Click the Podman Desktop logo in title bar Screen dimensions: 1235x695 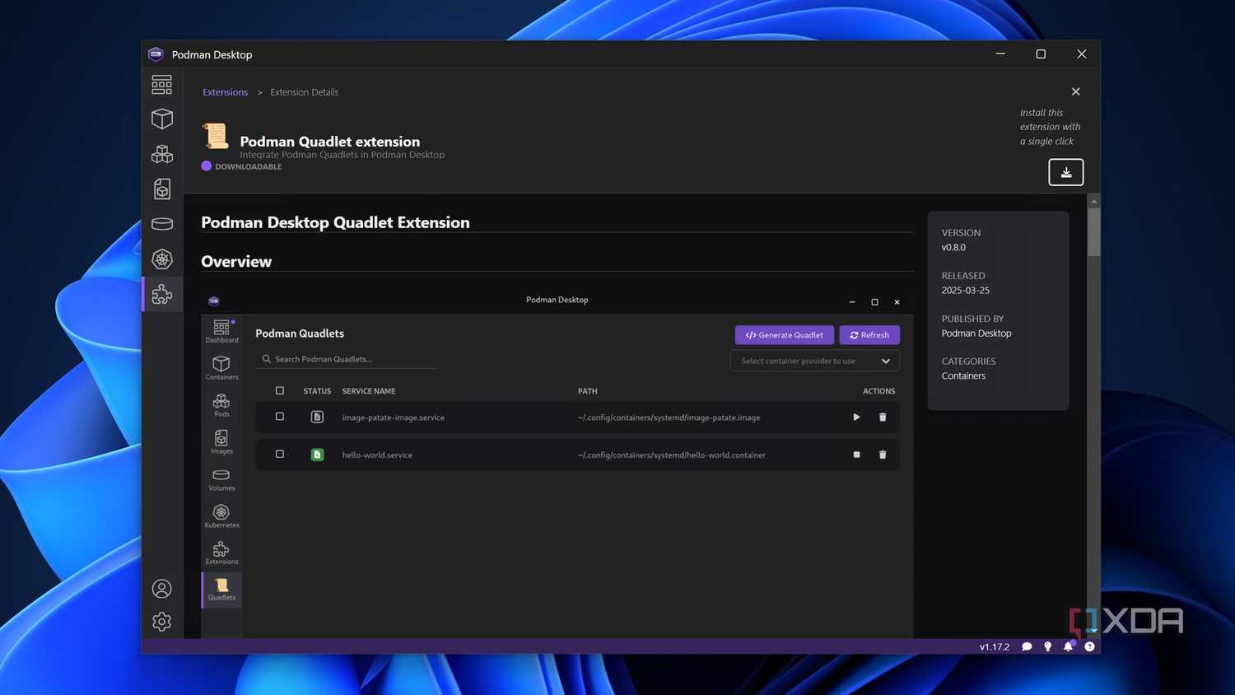point(156,54)
